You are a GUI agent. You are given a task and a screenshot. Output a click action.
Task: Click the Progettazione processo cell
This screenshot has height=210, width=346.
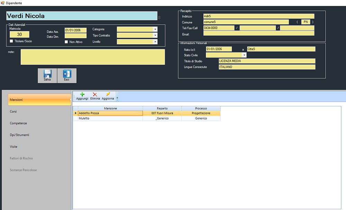201,113
